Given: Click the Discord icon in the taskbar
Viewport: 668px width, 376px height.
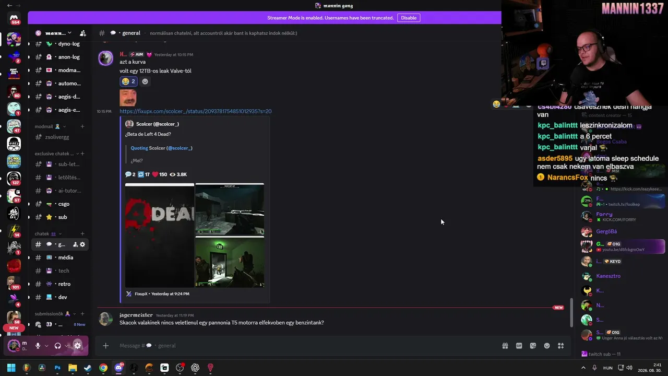Looking at the screenshot, I should tap(118, 368).
